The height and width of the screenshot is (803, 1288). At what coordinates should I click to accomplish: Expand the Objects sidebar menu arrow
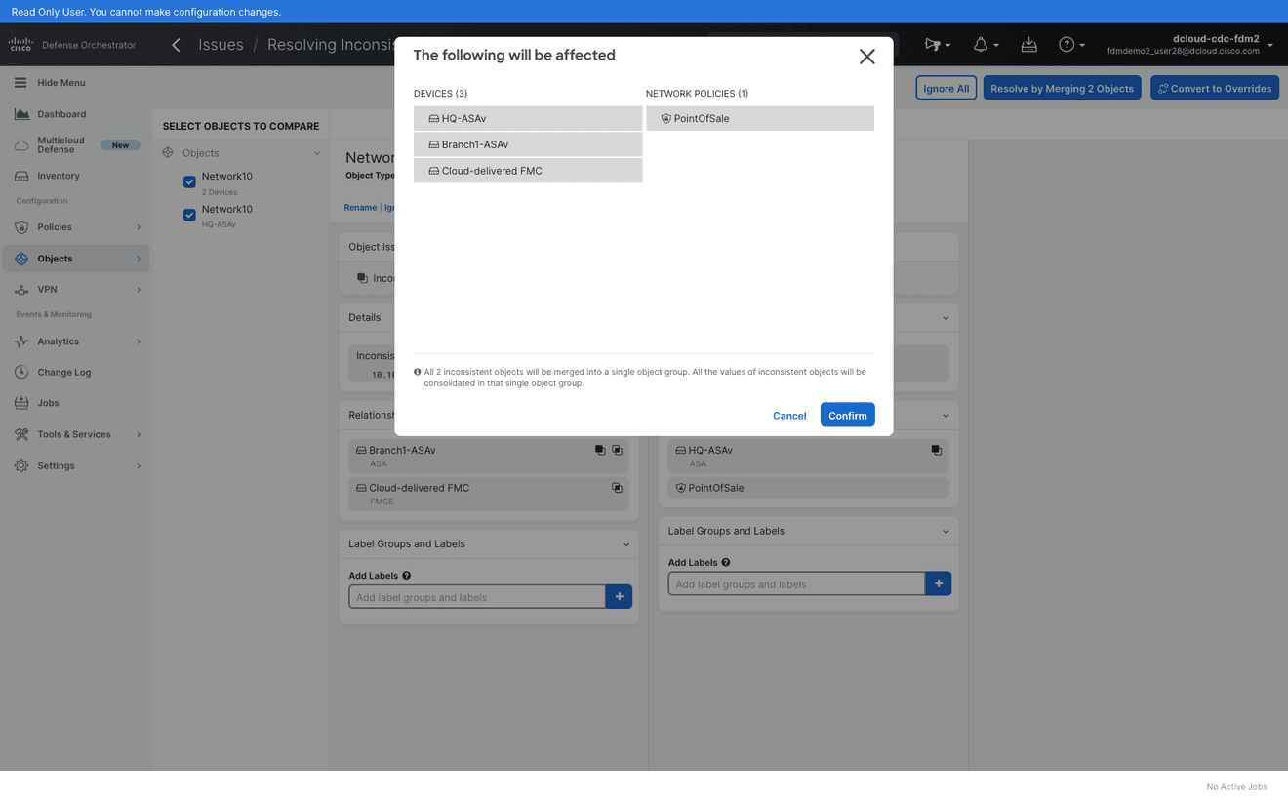pos(139,259)
